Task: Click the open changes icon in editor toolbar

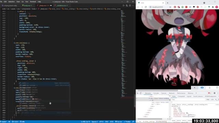Action: [127, 5]
